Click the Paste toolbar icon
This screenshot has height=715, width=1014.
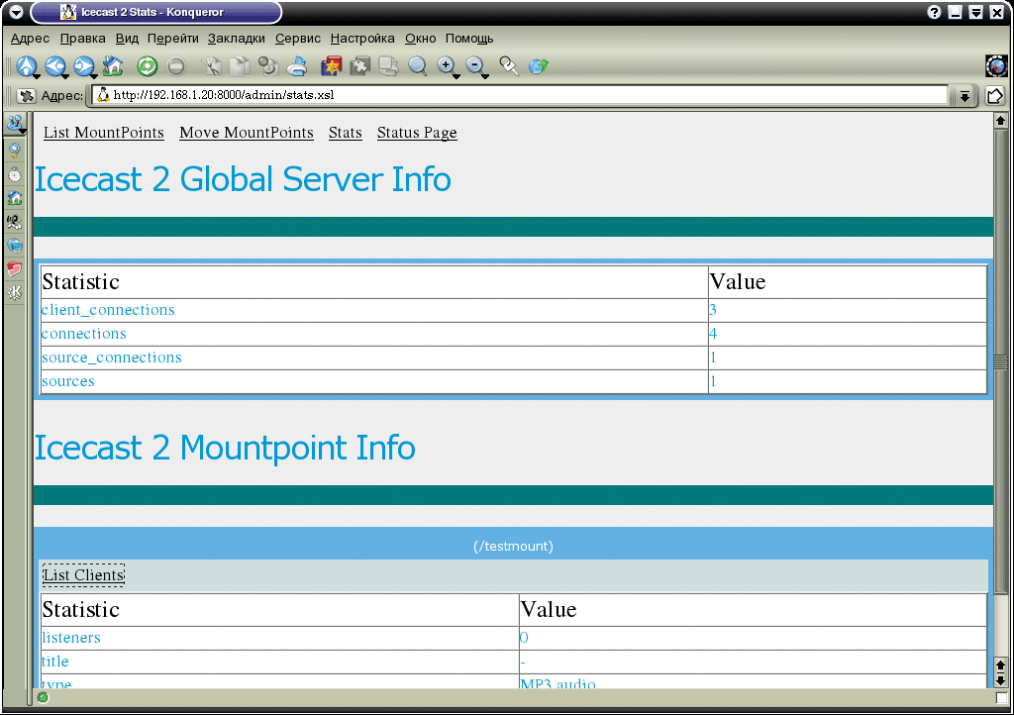tap(267, 66)
